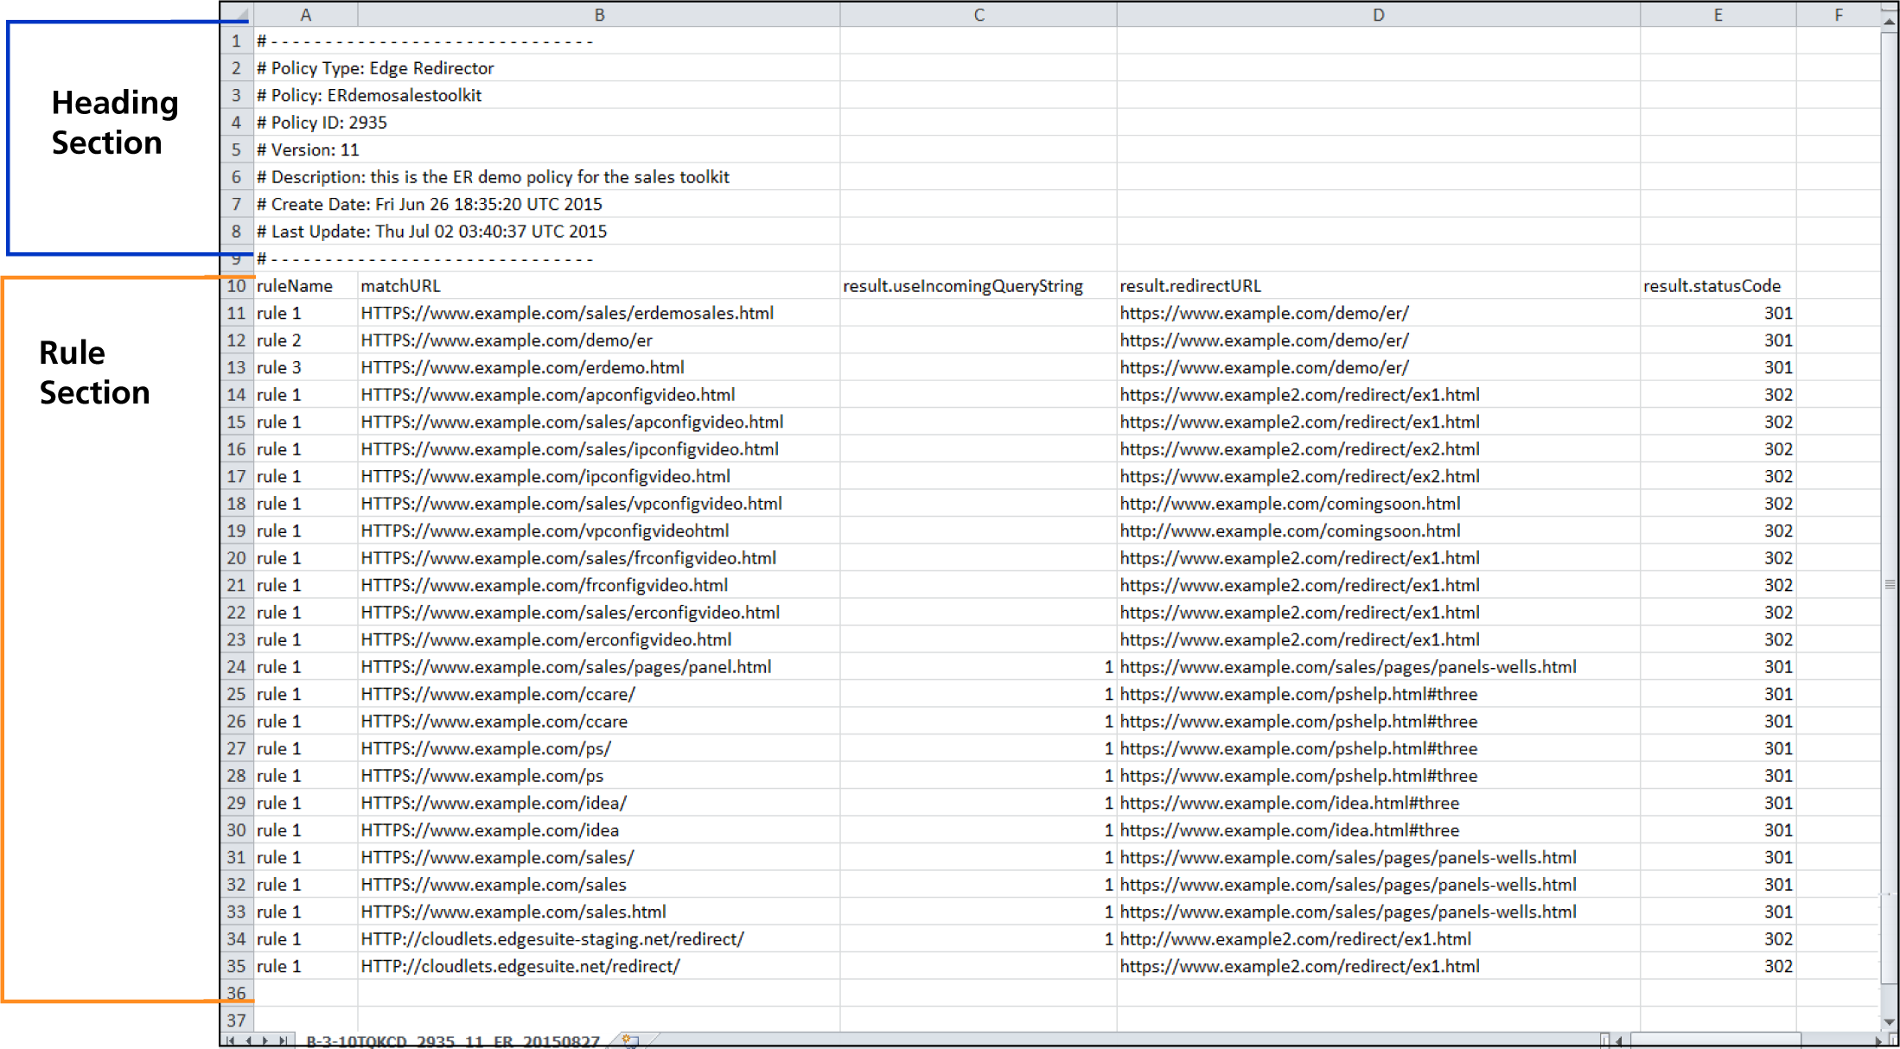Click Select All corner box of grid

(237, 14)
